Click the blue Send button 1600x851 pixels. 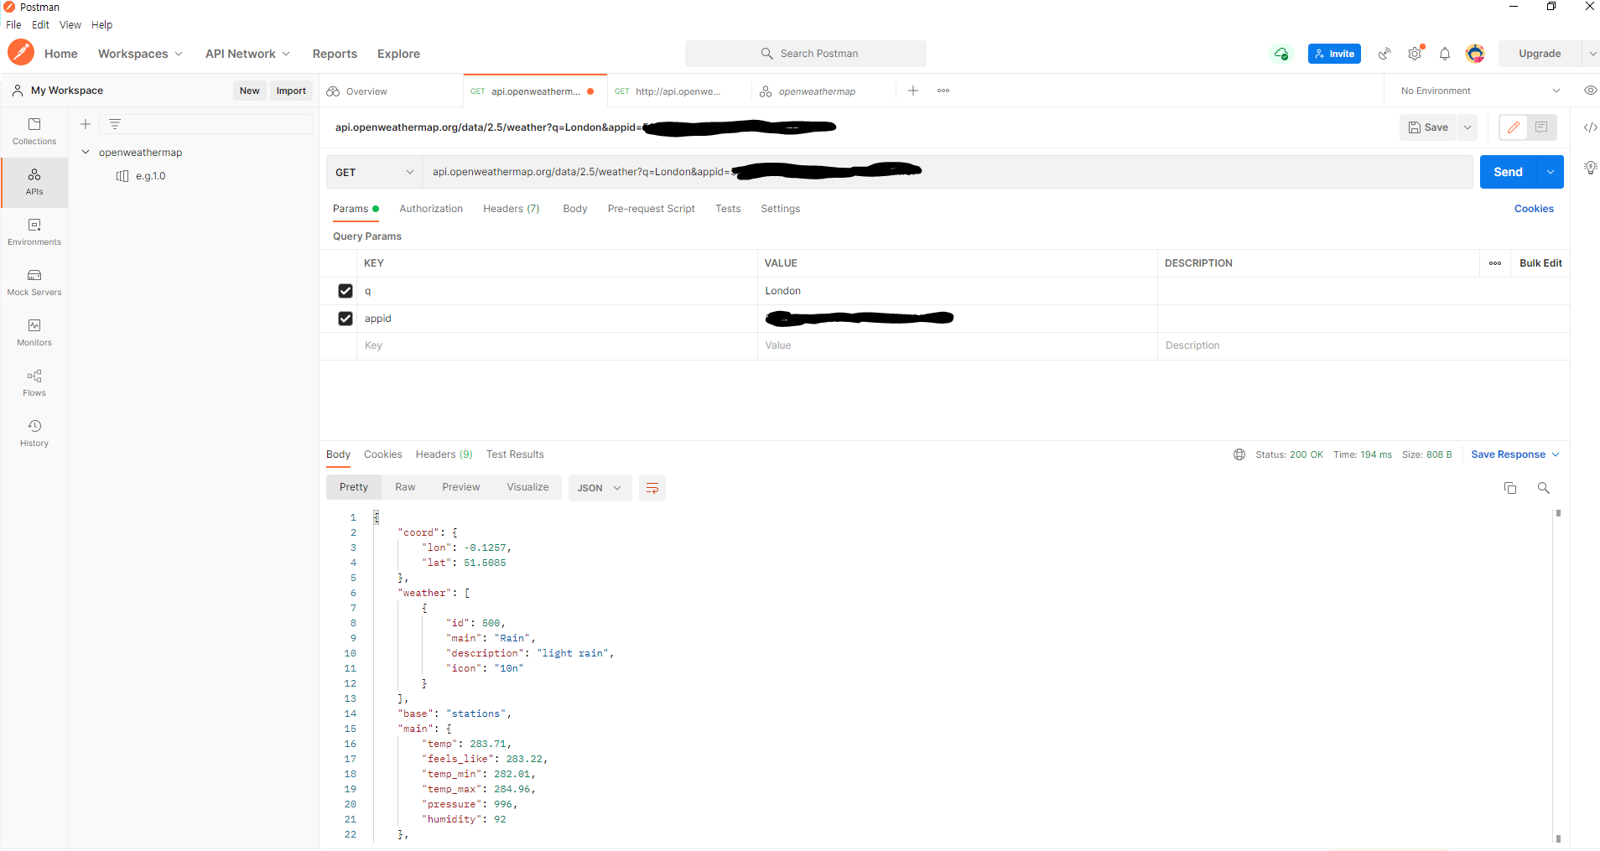(1508, 172)
